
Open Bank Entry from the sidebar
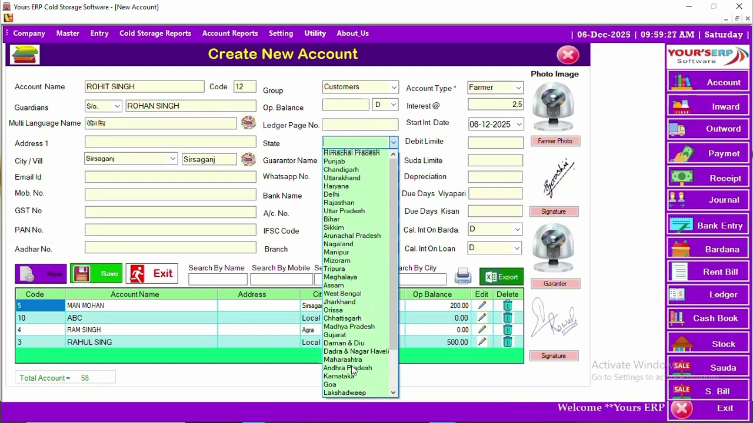pos(708,225)
